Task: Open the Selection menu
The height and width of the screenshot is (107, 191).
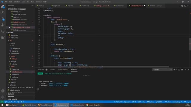Action: [x=17, y=2]
